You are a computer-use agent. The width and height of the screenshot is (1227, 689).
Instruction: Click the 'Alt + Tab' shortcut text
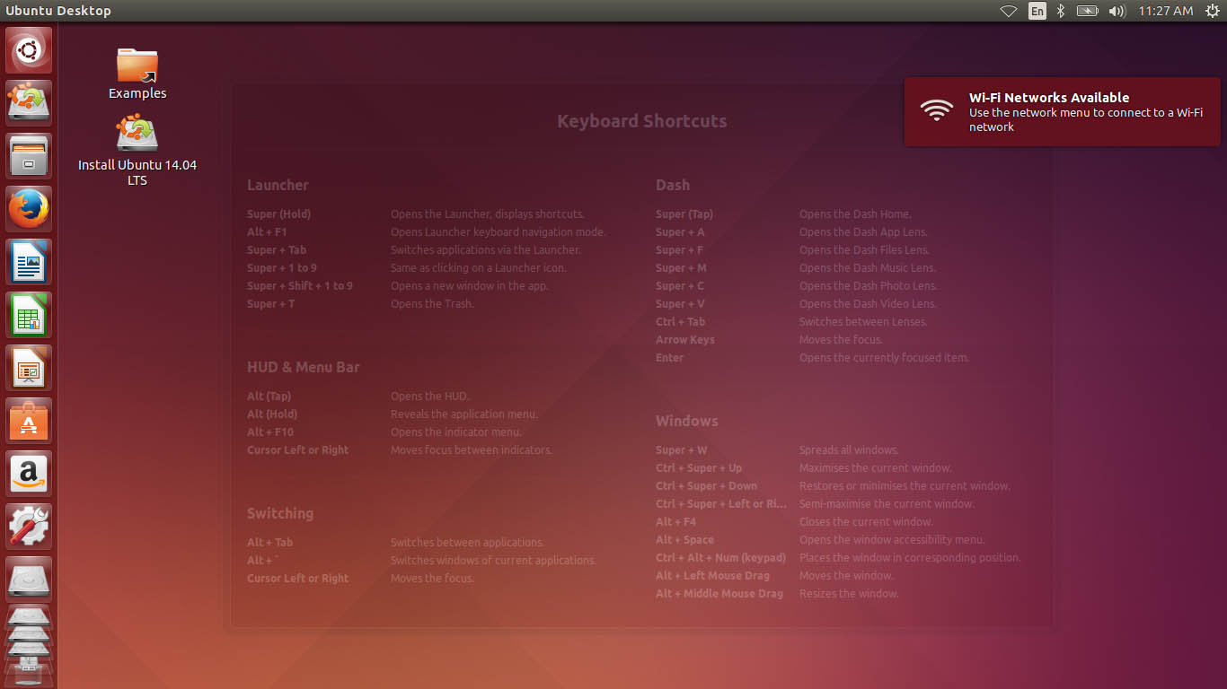[x=270, y=543]
